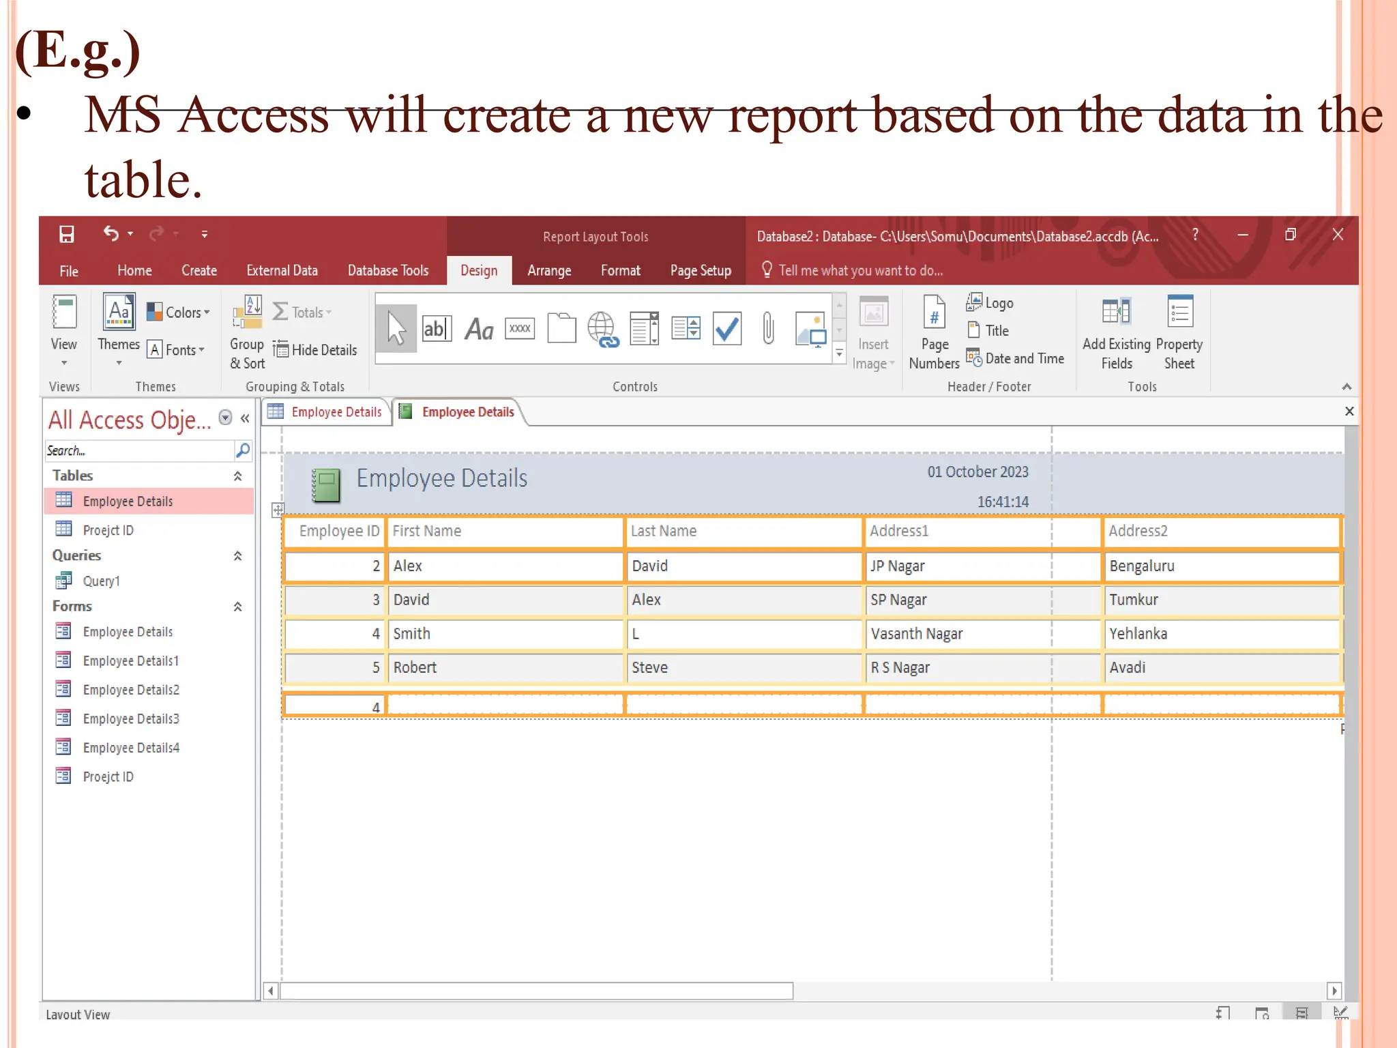1397x1048 pixels.
Task: Pick the Combo Box control icon
Action: tap(644, 328)
